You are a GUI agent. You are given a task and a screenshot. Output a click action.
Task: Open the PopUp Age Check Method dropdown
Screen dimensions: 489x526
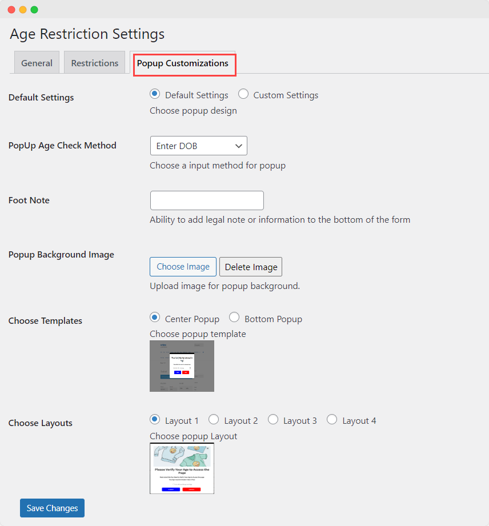point(198,146)
